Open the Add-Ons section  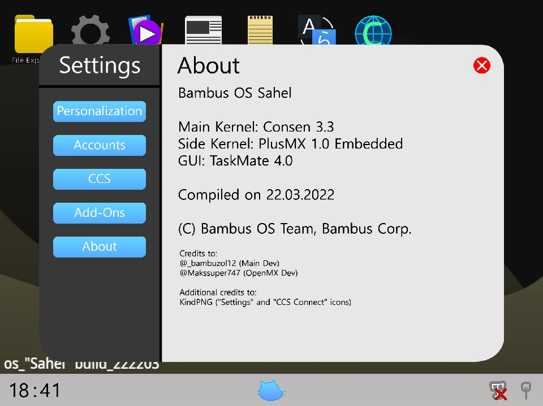[x=99, y=213]
